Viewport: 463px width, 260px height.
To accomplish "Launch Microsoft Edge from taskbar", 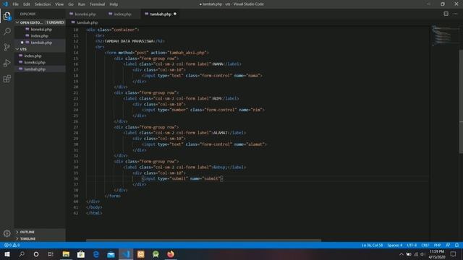I will tap(96, 254).
